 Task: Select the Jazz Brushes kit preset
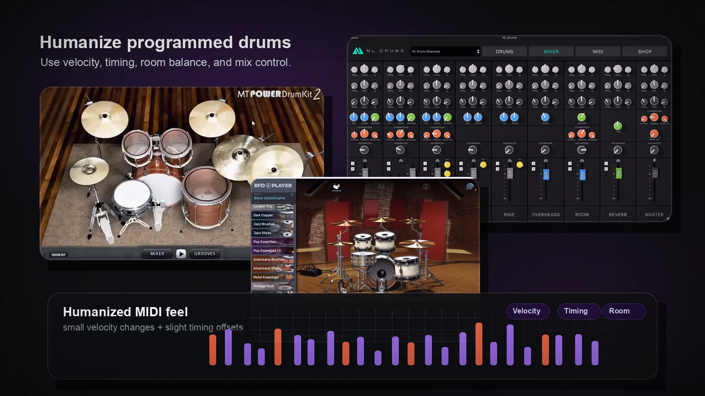(x=273, y=224)
